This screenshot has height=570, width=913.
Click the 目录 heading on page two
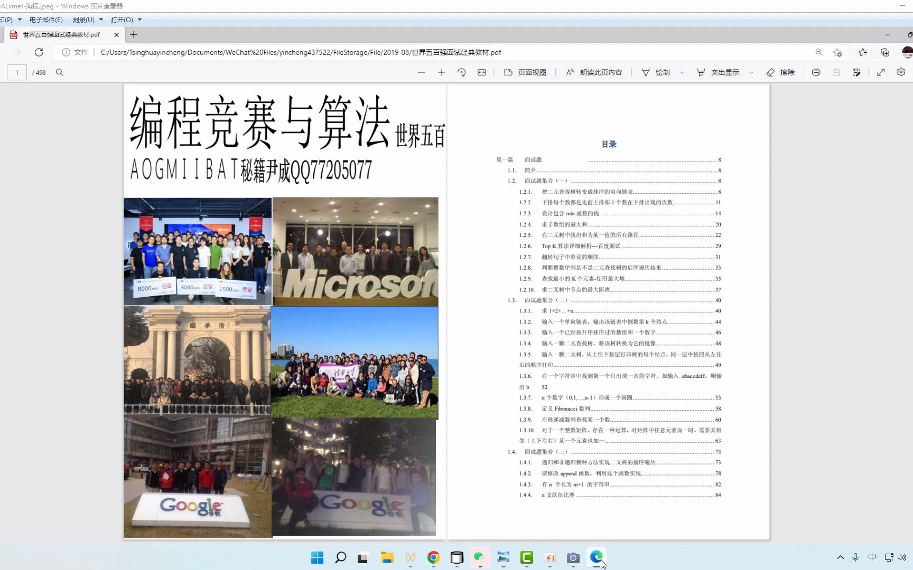(609, 144)
